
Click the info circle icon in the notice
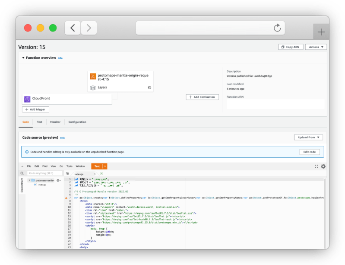tap(27, 152)
